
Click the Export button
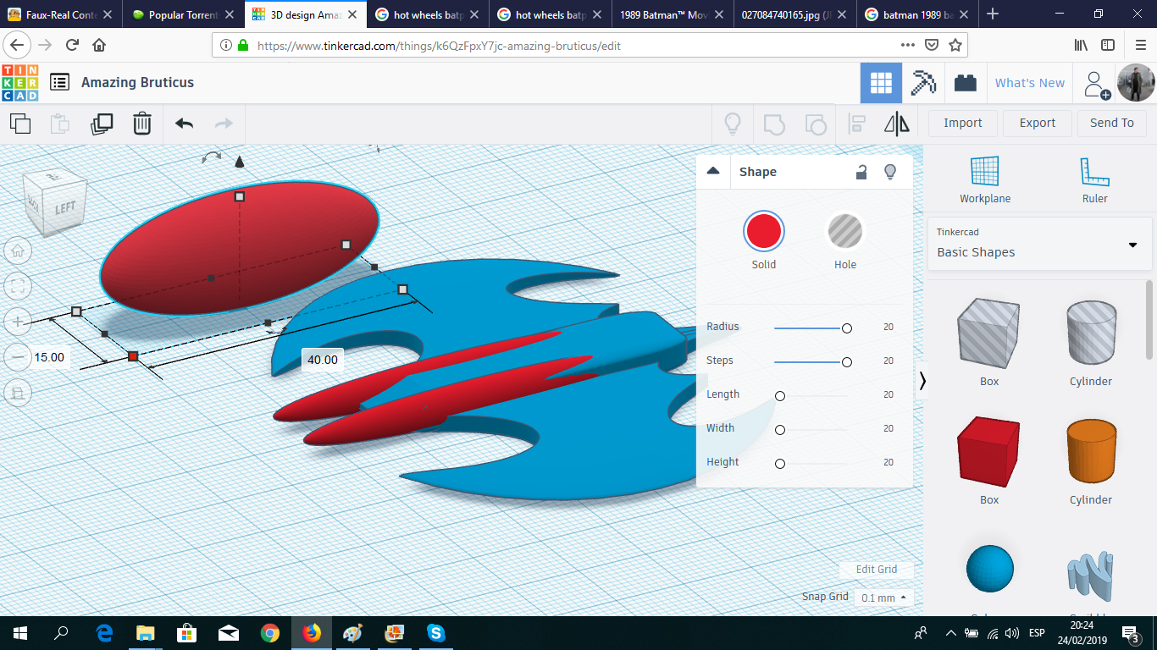[x=1037, y=123]
